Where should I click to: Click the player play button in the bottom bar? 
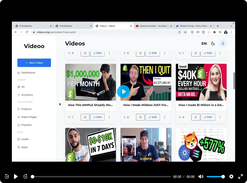pos(16,176)
